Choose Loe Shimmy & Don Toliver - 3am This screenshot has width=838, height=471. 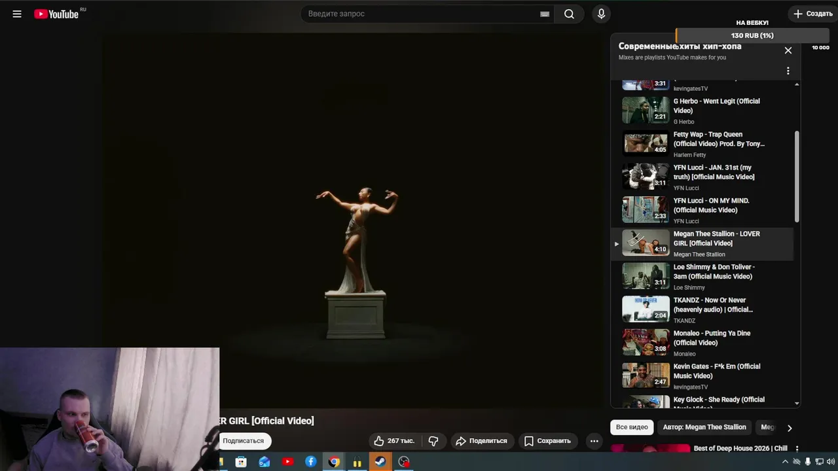(701, 276)
